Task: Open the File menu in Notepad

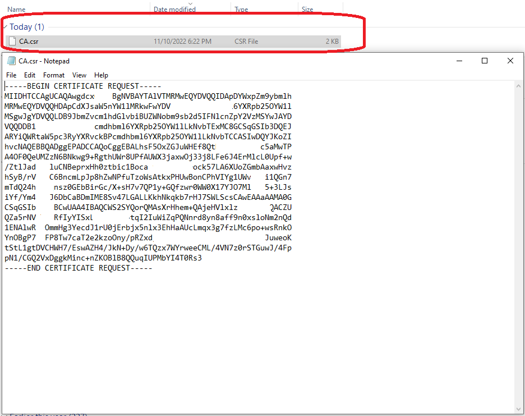Action: [x=11, y=75]
